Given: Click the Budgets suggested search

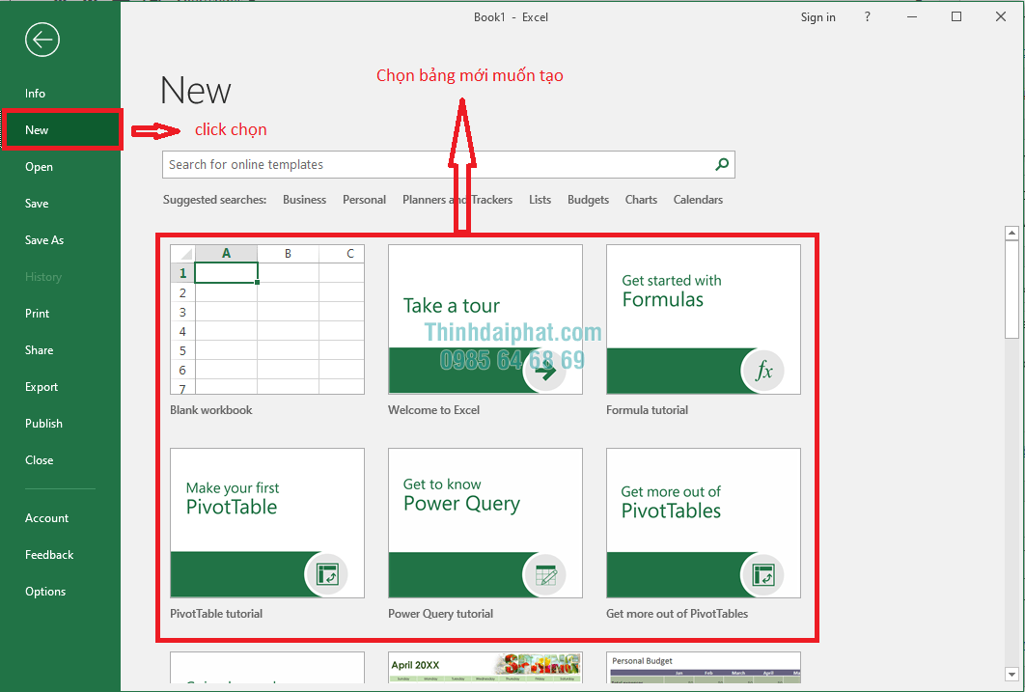Looking at the screenshot, I should pyautogui.click(x=588, y=200).
